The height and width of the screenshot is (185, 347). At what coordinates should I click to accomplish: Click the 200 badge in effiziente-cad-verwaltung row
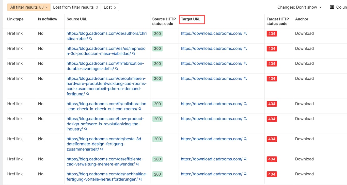pyautogui.click(x=157, y=159)
